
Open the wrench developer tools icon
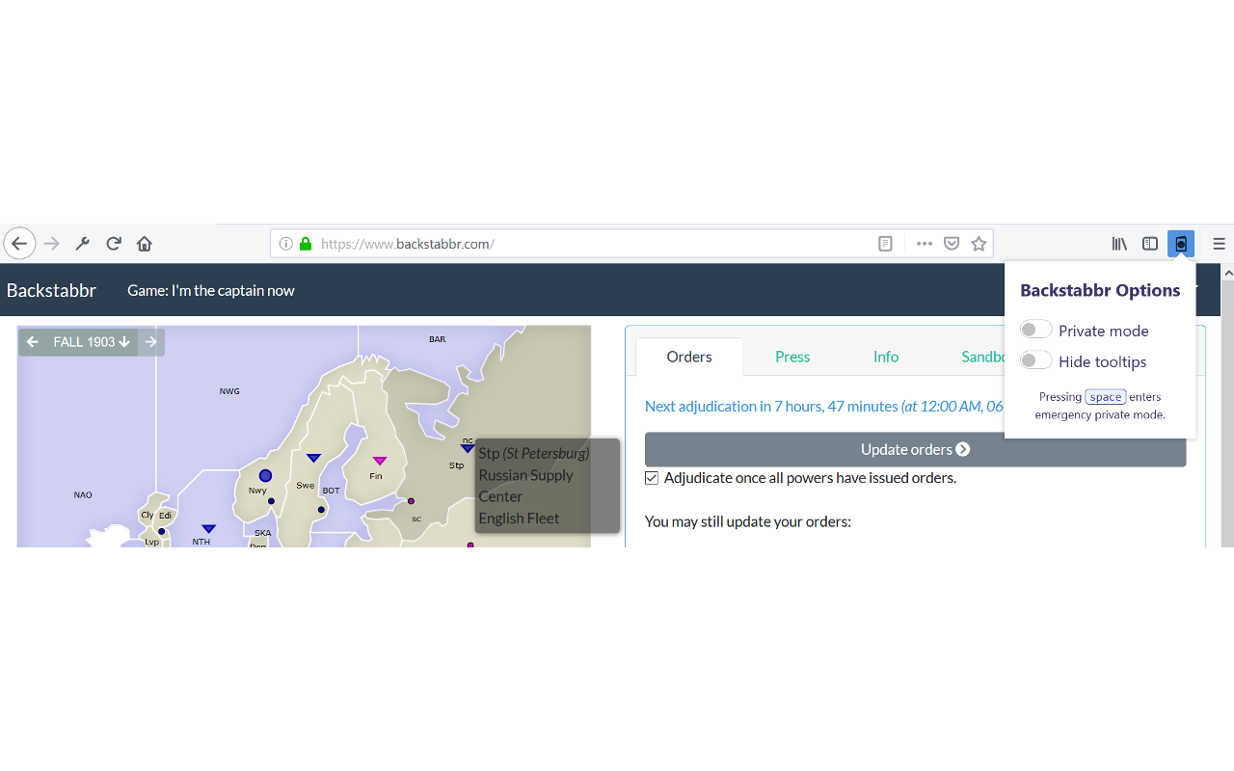coord(83,244)
